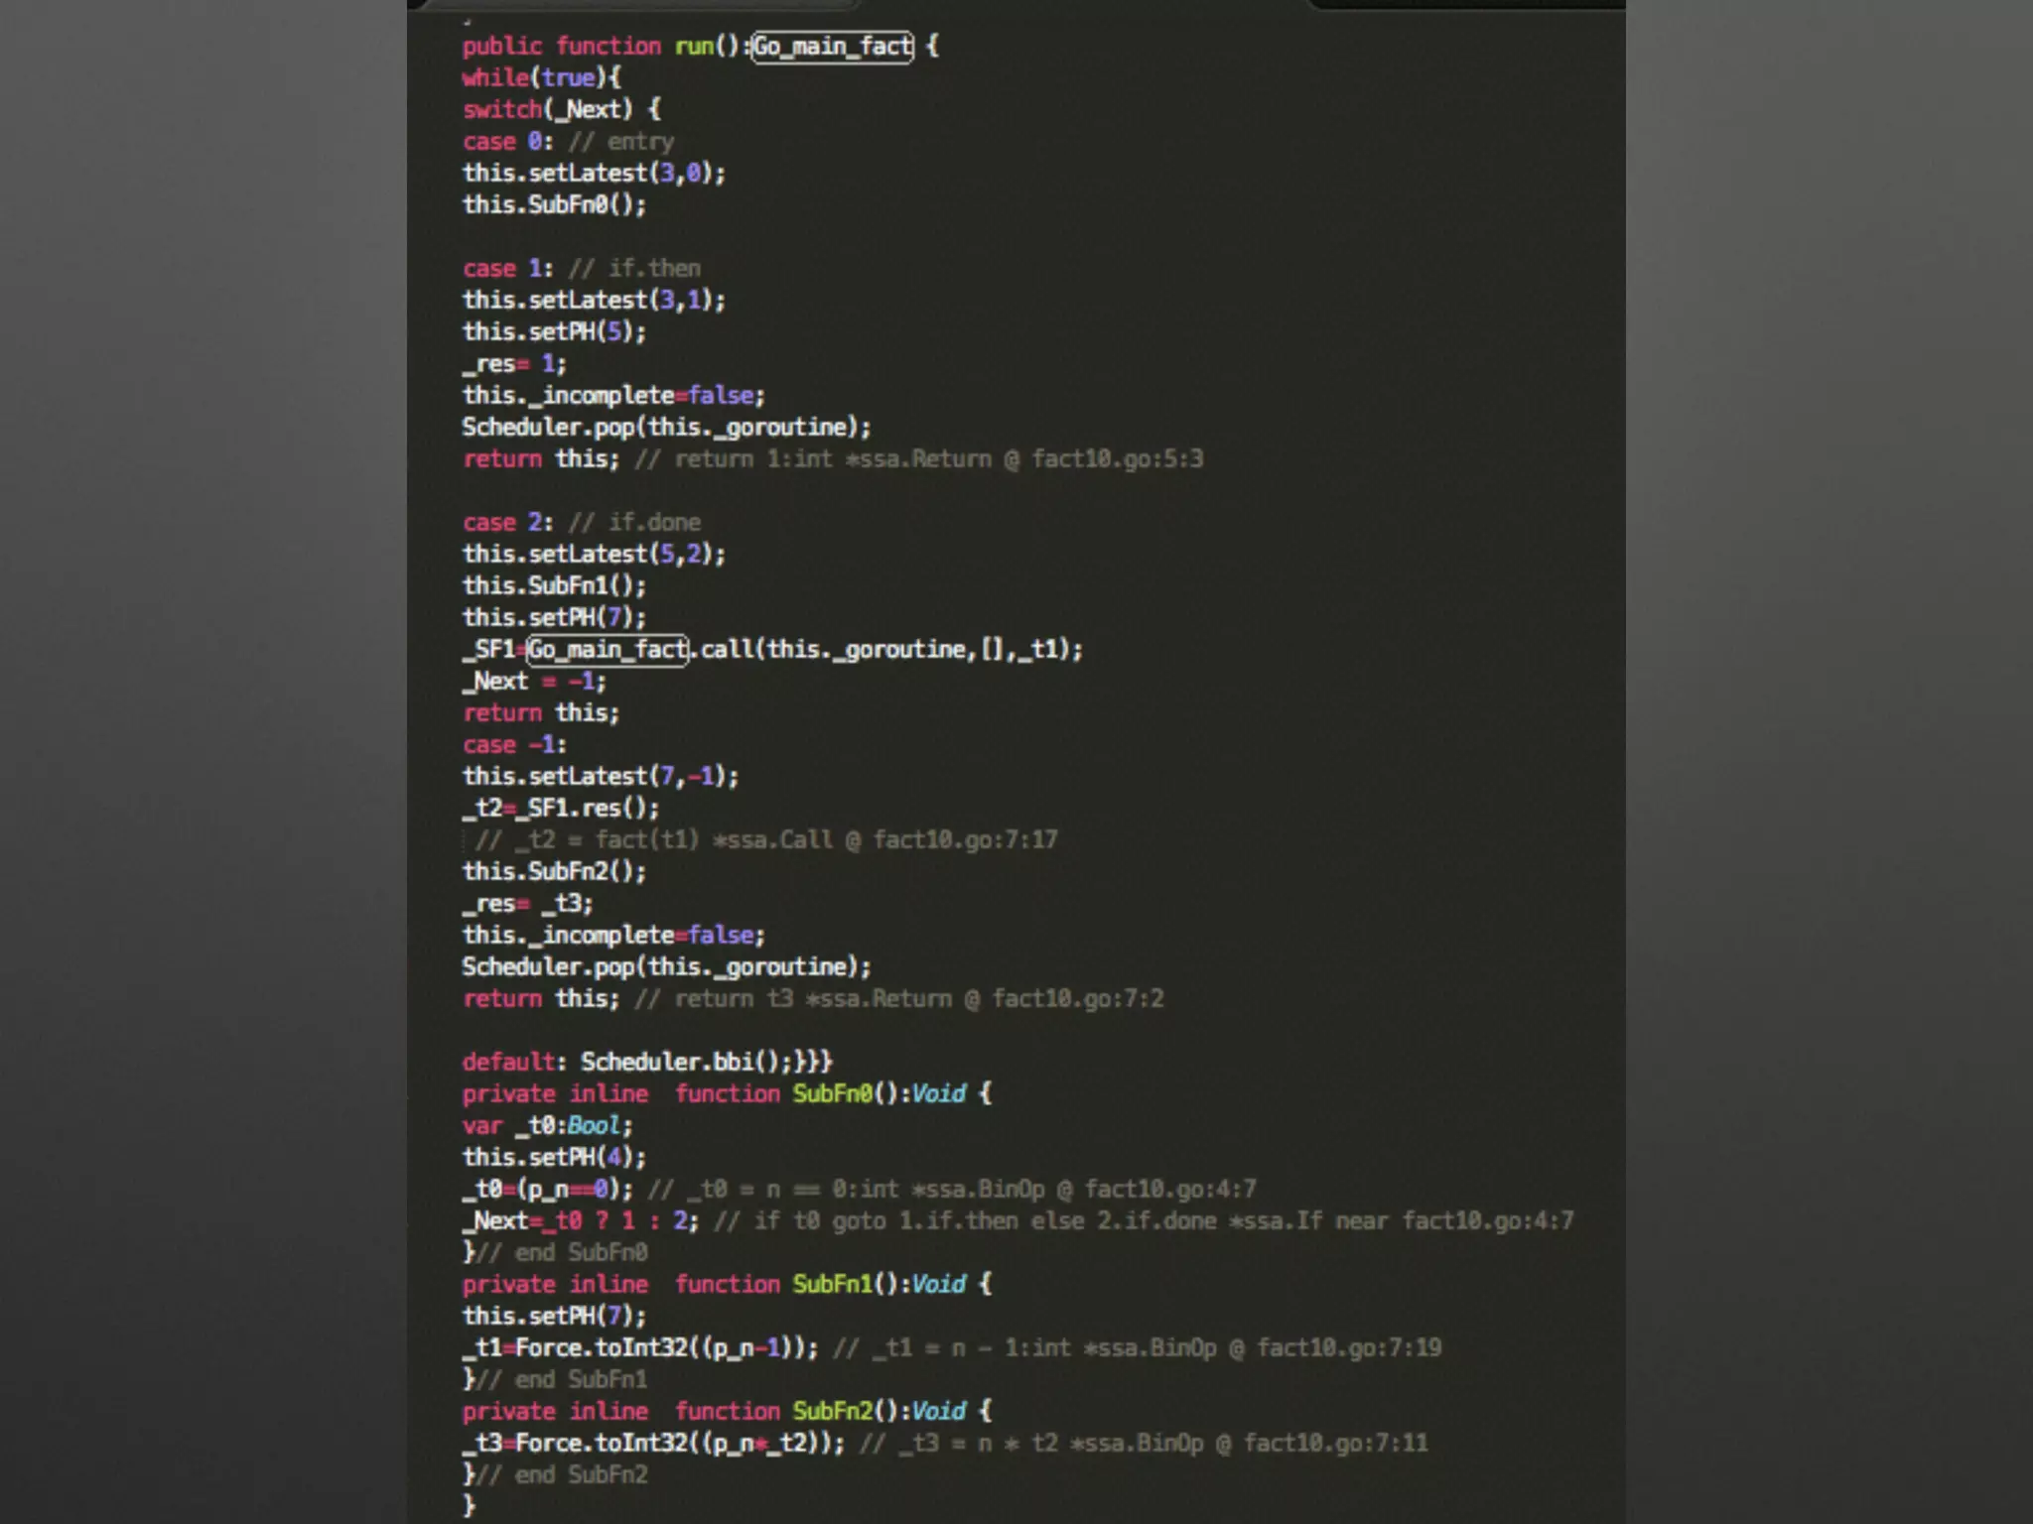This screenshot has height=1524, width=2033.
Task: Click the '// end SubFn2' comment
Action: [x=563, y=1474]
